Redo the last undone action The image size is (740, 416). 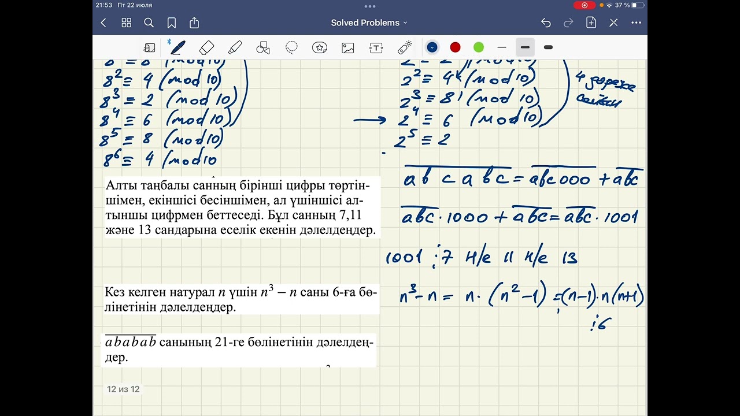(x=568, y=23)
